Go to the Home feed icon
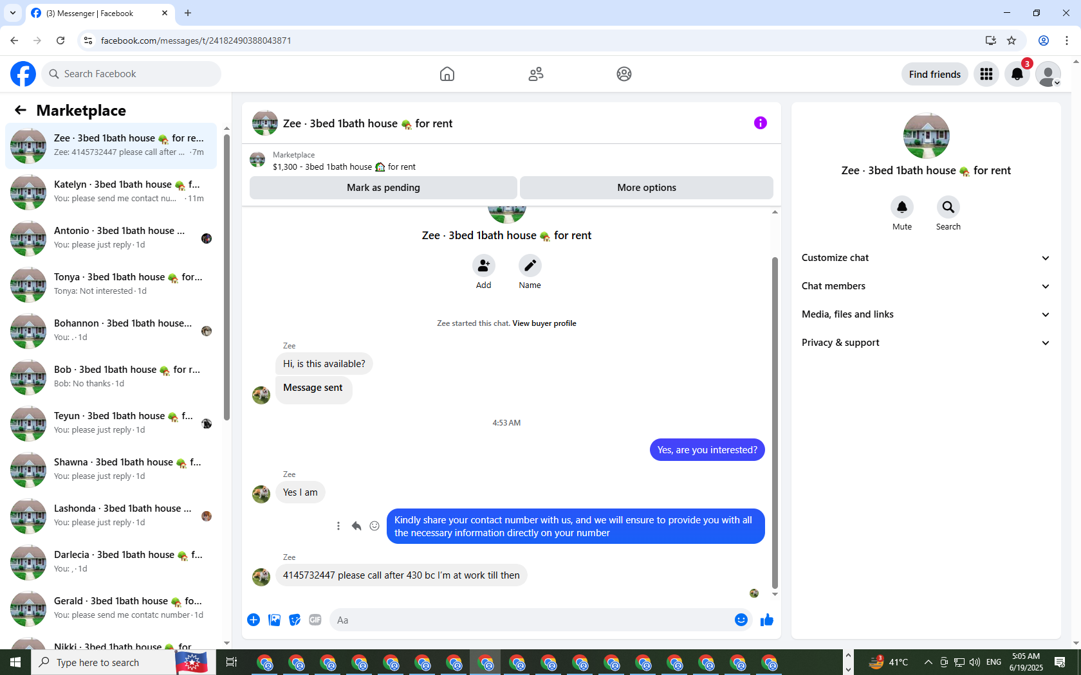1081x675 pixels. tap(447, 74)
